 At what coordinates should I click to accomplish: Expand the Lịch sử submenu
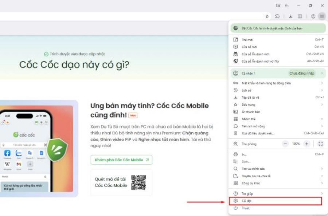click(x=278, y=90)
